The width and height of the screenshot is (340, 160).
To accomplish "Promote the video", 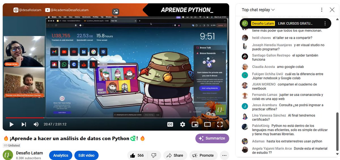I will tap(203, 155).
